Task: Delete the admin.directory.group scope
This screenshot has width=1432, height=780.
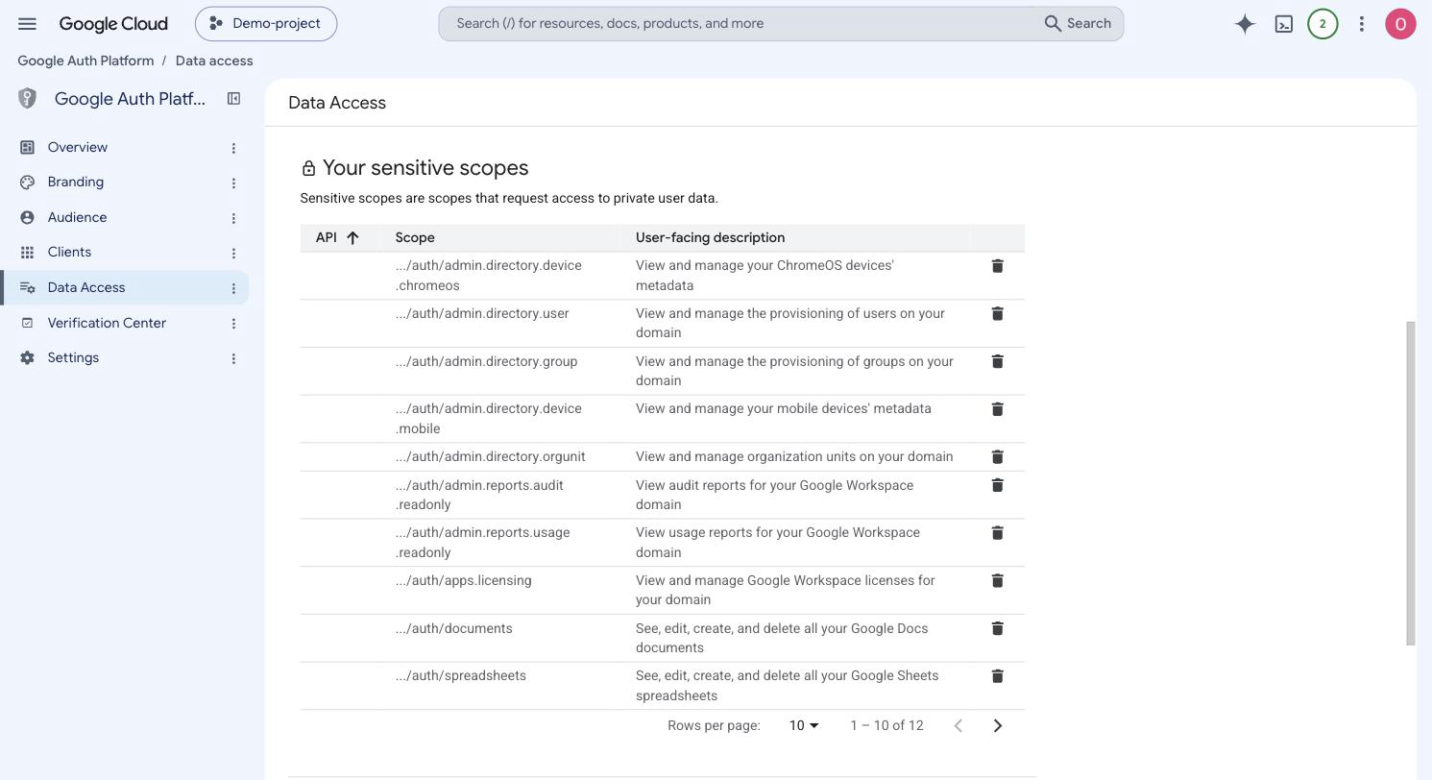Action: pos(997,361)
